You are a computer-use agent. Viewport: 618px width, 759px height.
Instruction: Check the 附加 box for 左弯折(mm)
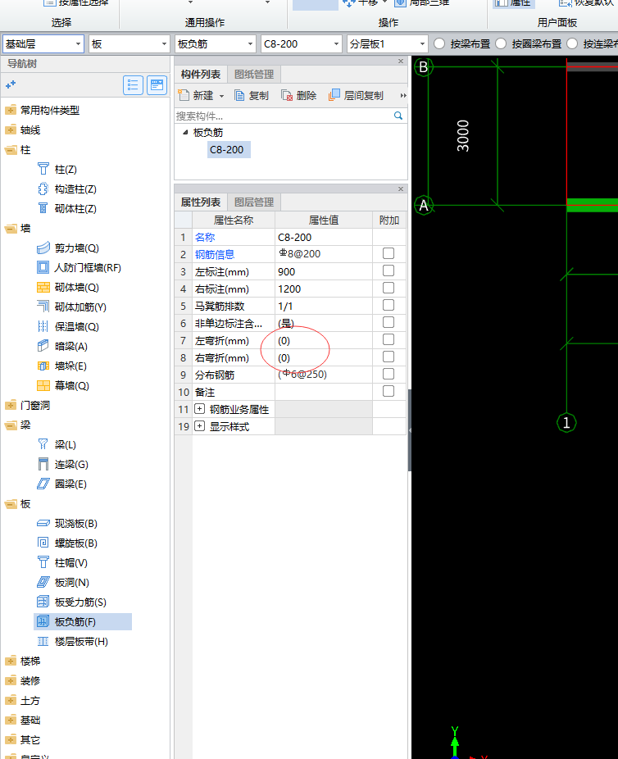(x=389, y=340)
